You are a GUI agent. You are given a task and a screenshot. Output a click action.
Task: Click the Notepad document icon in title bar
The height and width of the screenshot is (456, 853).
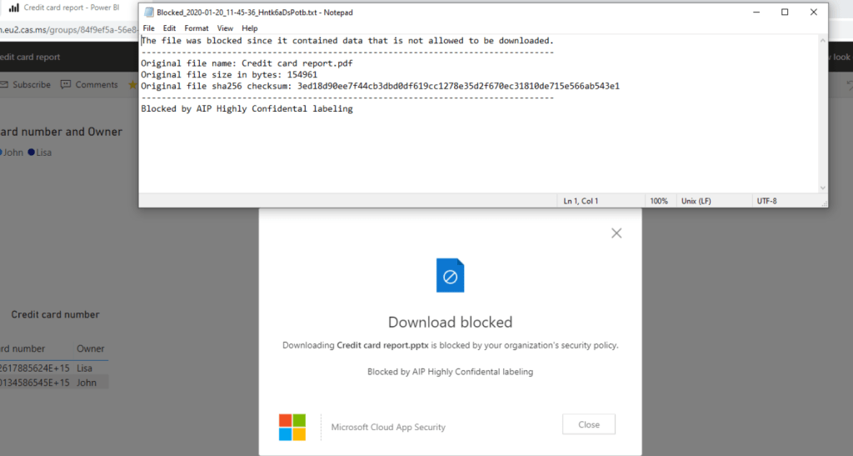[x=148, y=13]
